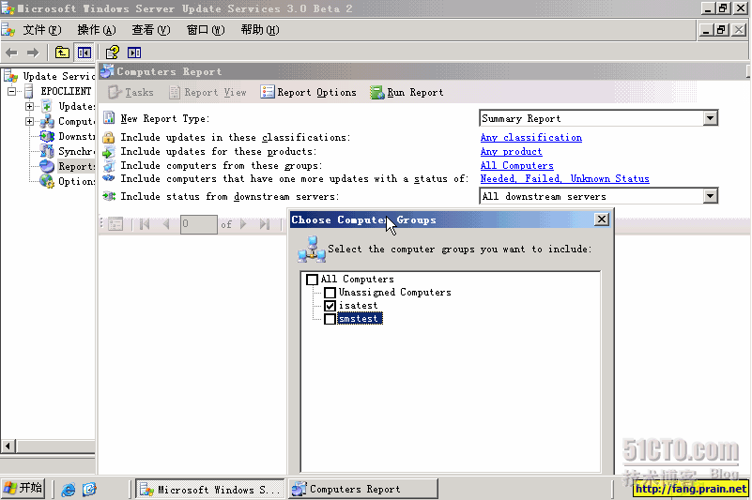Click the All Computers groups link
Screen dimensions: 752x500
517,165
